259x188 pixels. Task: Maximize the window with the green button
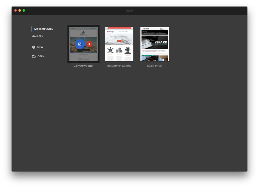coord(24,10)
